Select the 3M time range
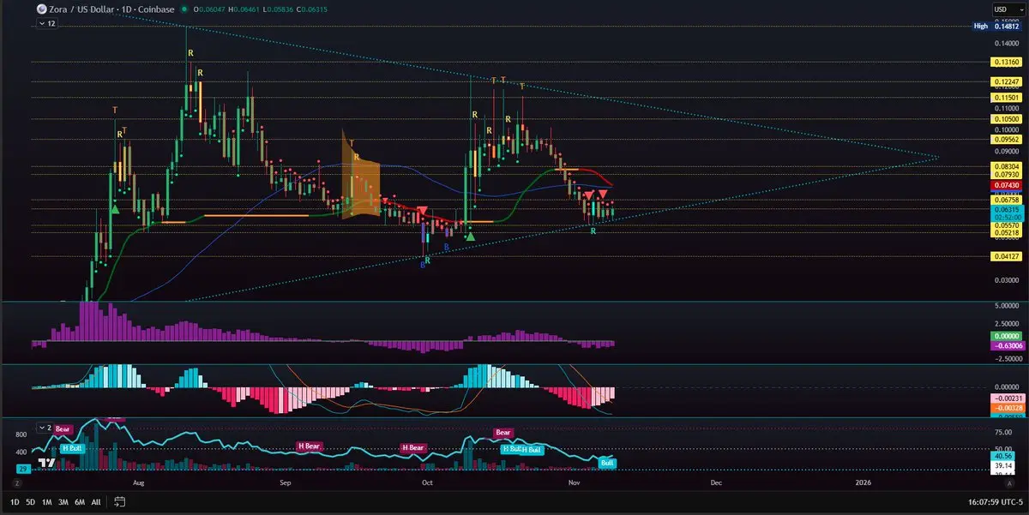1029x515 pixels. [x=63, y=500]
